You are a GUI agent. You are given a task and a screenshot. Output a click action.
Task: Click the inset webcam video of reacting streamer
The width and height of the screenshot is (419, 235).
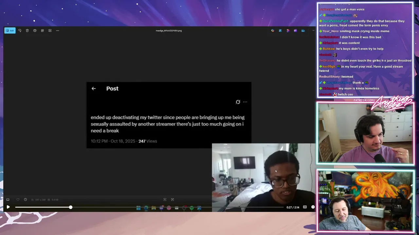264,178
